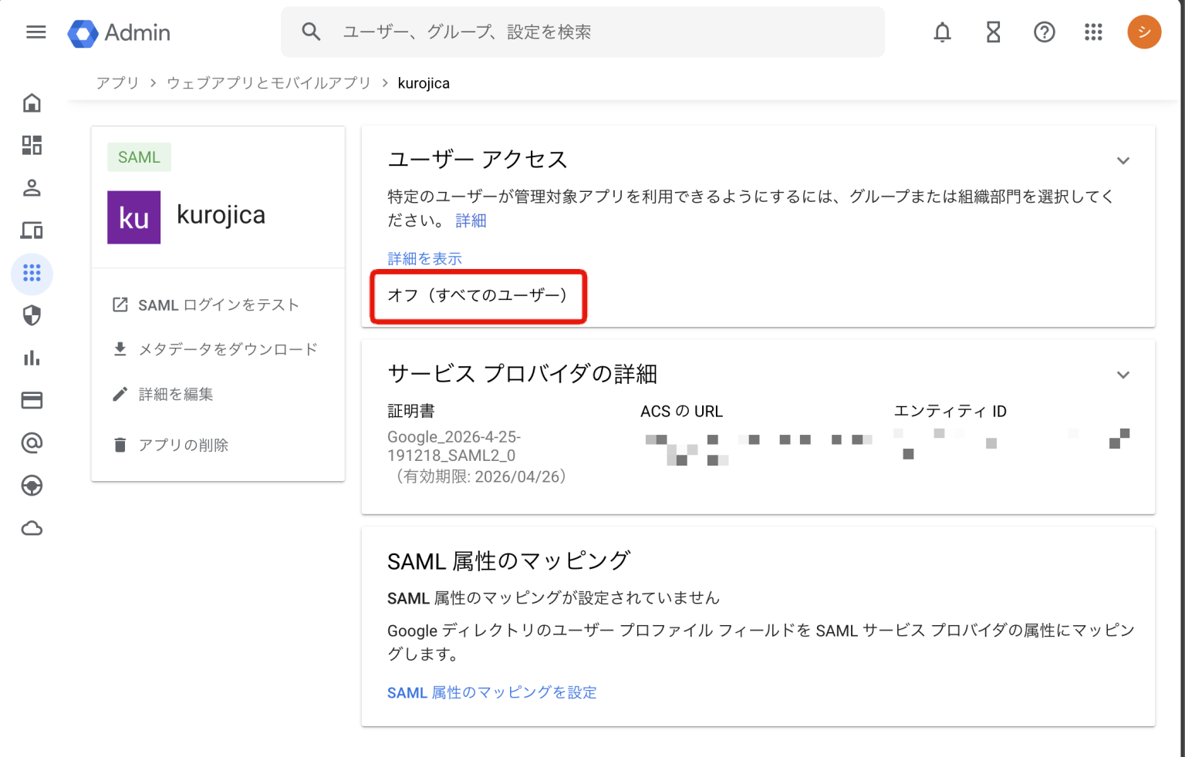Open the Devices sidebar icon
The width and height of the screenshot is (1185, 757).
(32, 230)
